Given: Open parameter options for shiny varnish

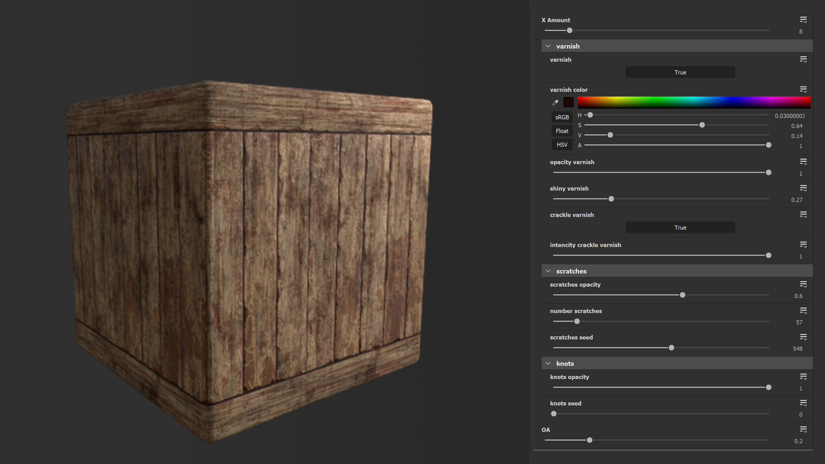Looking at the screenshot, I should [803, 187].
